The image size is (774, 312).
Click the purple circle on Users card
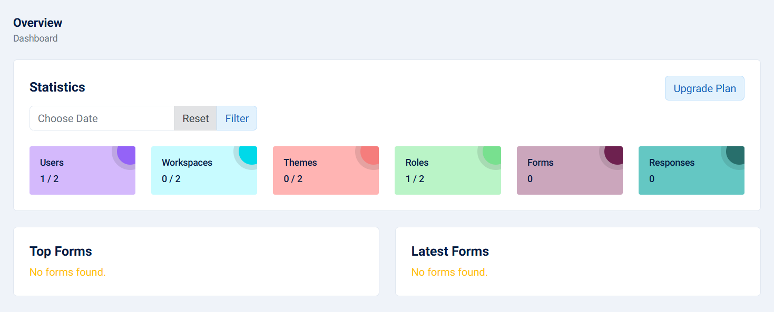(127, 155)
